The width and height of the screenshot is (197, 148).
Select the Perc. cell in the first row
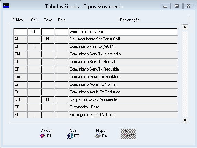click(x=62, y=31)
